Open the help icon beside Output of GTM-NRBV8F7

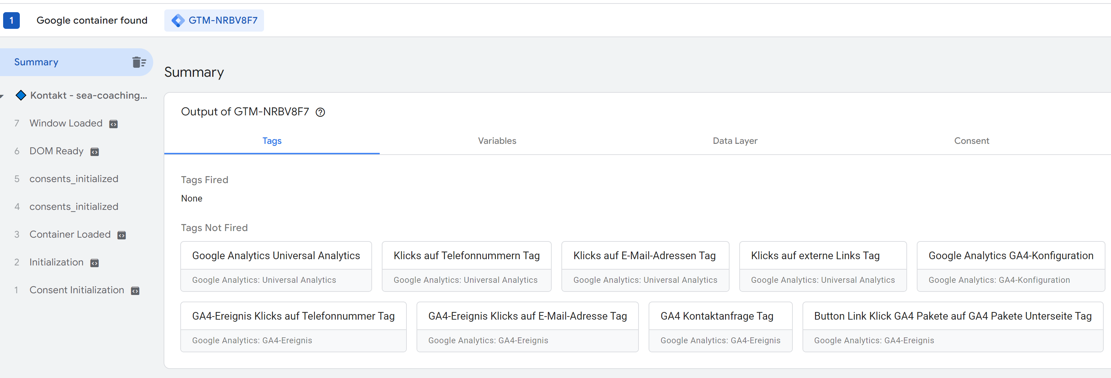320,112
